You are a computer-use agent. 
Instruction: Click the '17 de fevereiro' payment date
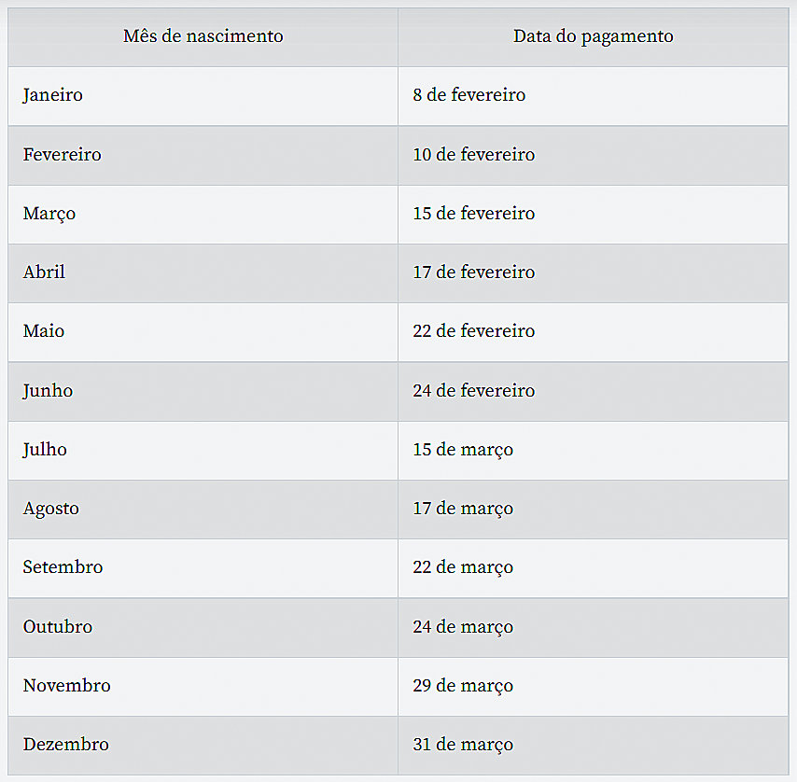[474, 272]
